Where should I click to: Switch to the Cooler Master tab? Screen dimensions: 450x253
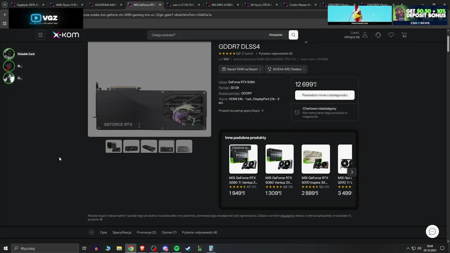click(x=300, y=5)
